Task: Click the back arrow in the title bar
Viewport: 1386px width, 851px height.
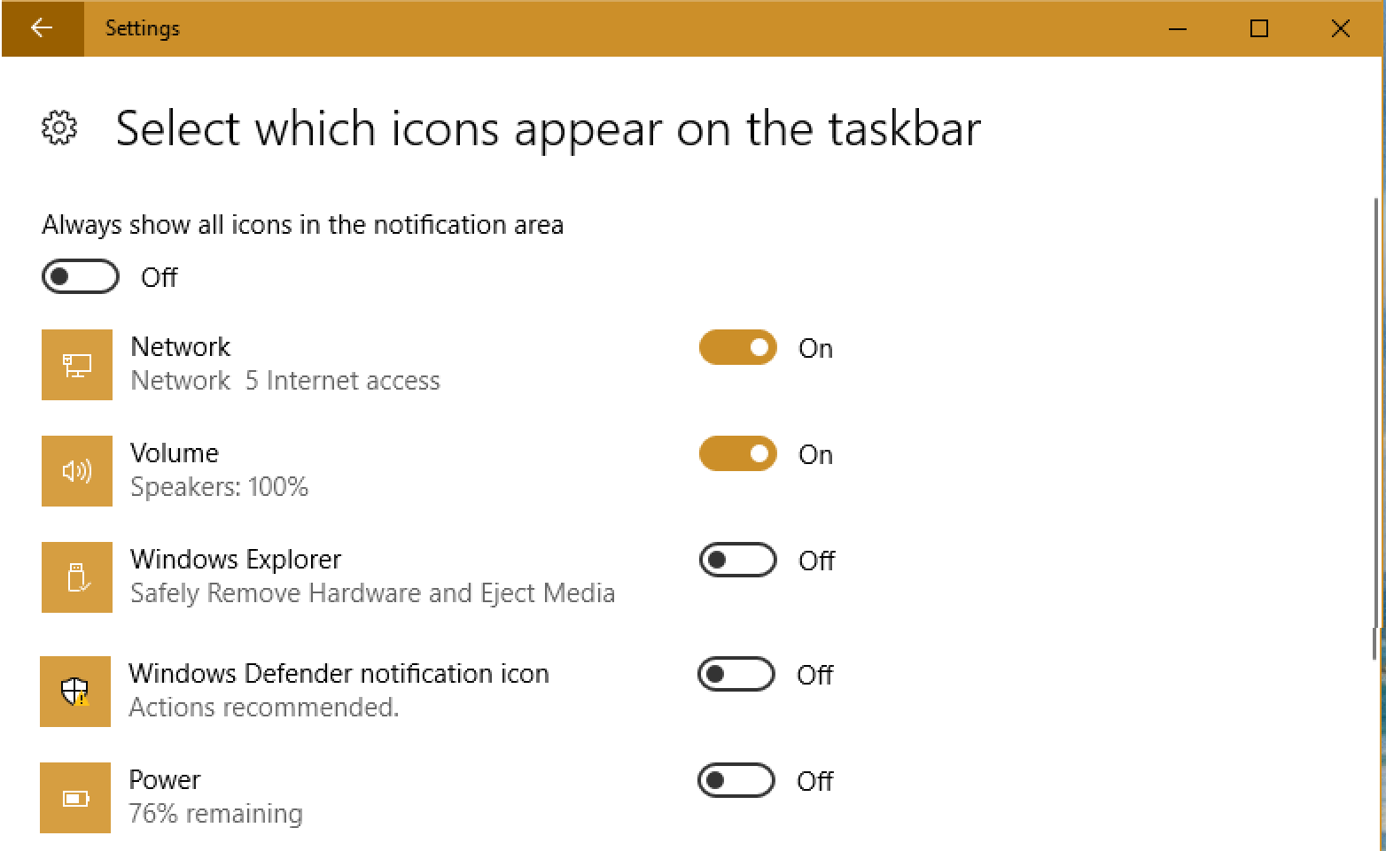Action: (x=42, y=27)
